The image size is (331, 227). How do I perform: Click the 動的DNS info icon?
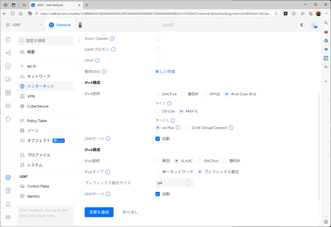tap(104, 72)
